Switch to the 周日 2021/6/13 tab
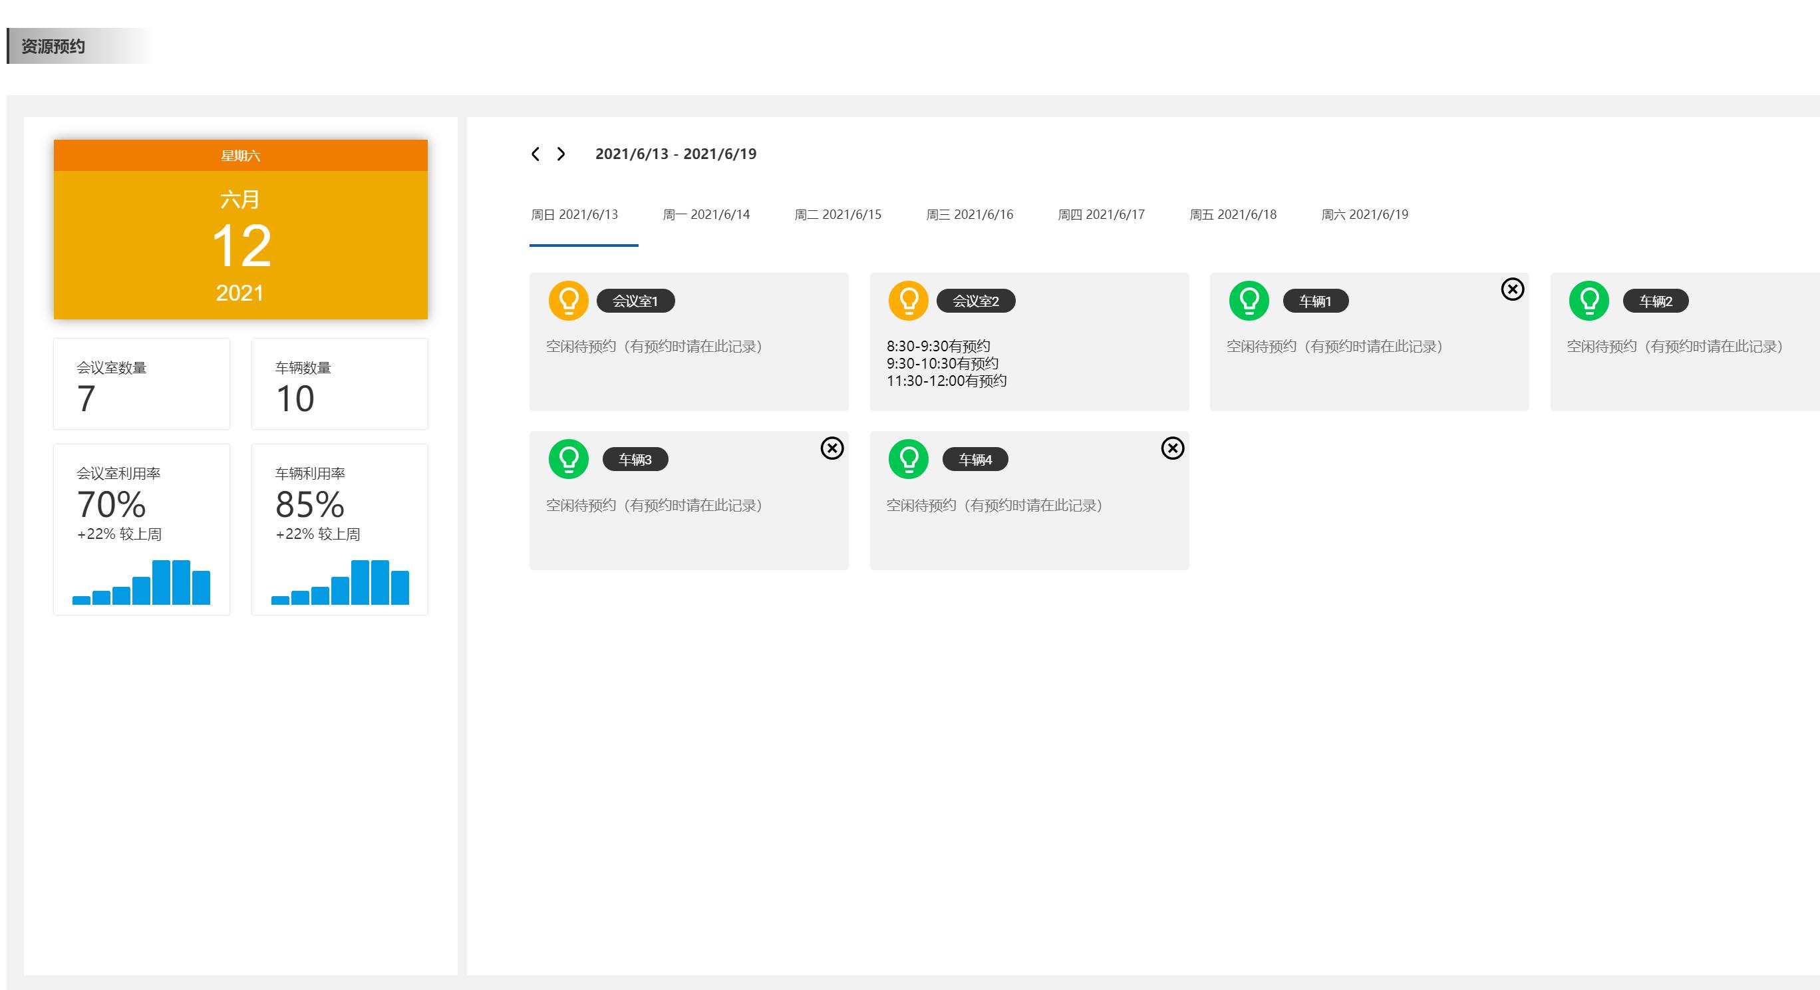Image resolution: width=1820 pixels, height=990 pixels. pyautogui.click(x=574, y=215)
